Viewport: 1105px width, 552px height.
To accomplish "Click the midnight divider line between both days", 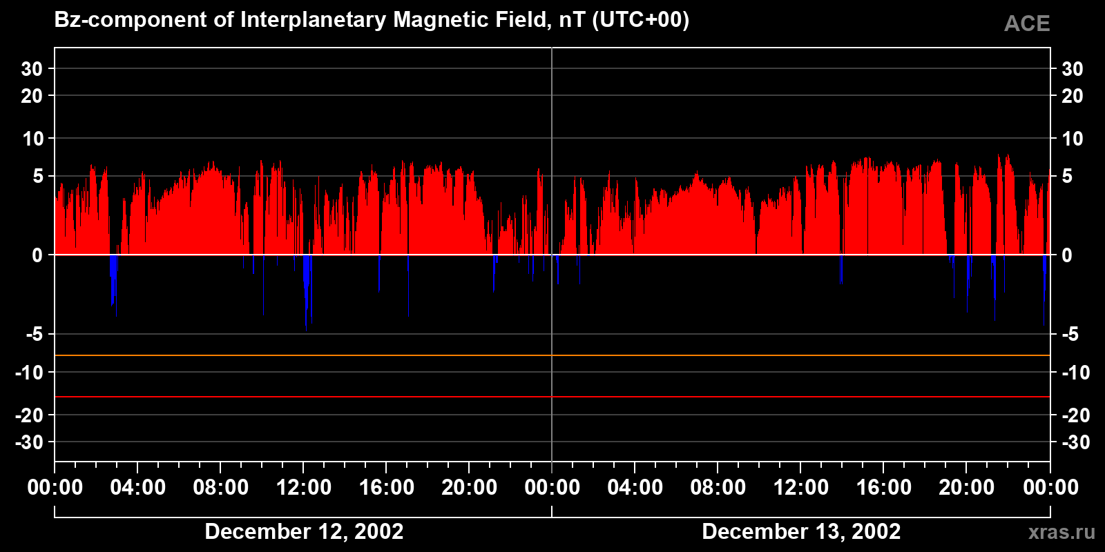I will pos(552,255).
